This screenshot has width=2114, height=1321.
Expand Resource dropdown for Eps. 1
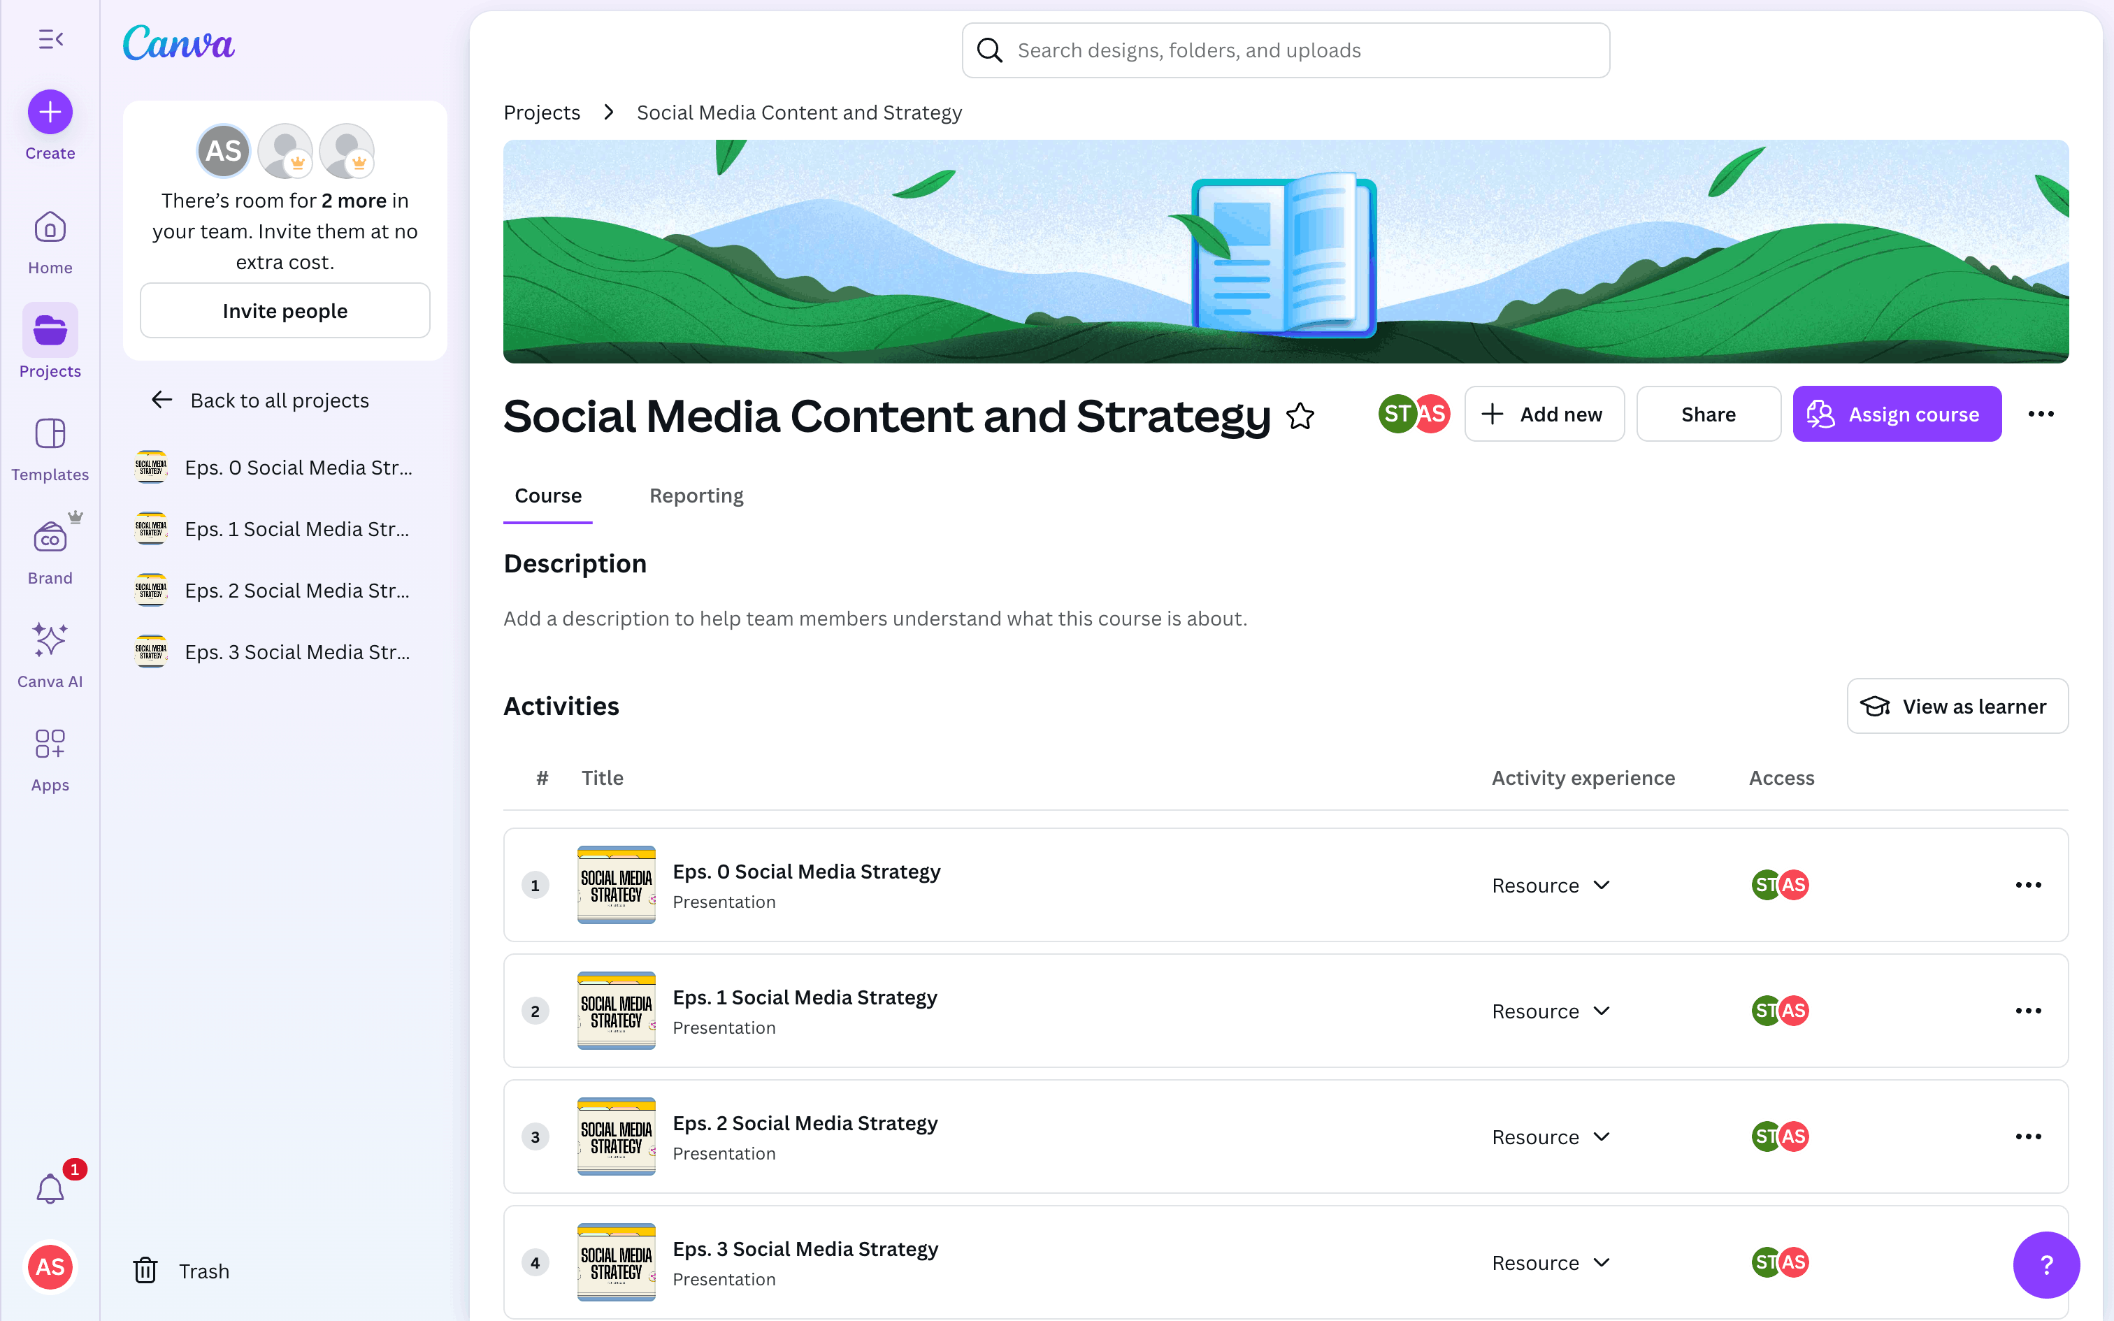pos(1551,1011)
